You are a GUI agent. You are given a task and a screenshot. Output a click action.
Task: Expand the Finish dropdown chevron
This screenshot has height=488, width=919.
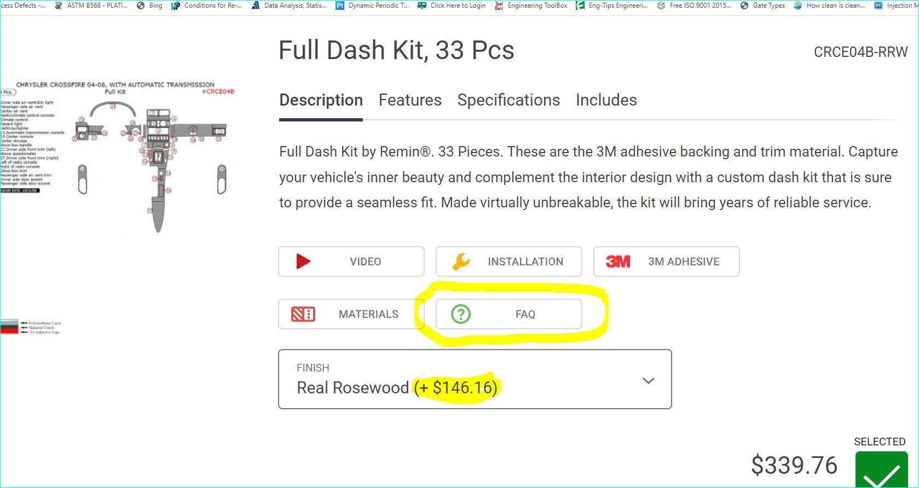pyautogui.click(x=648, y=381)
